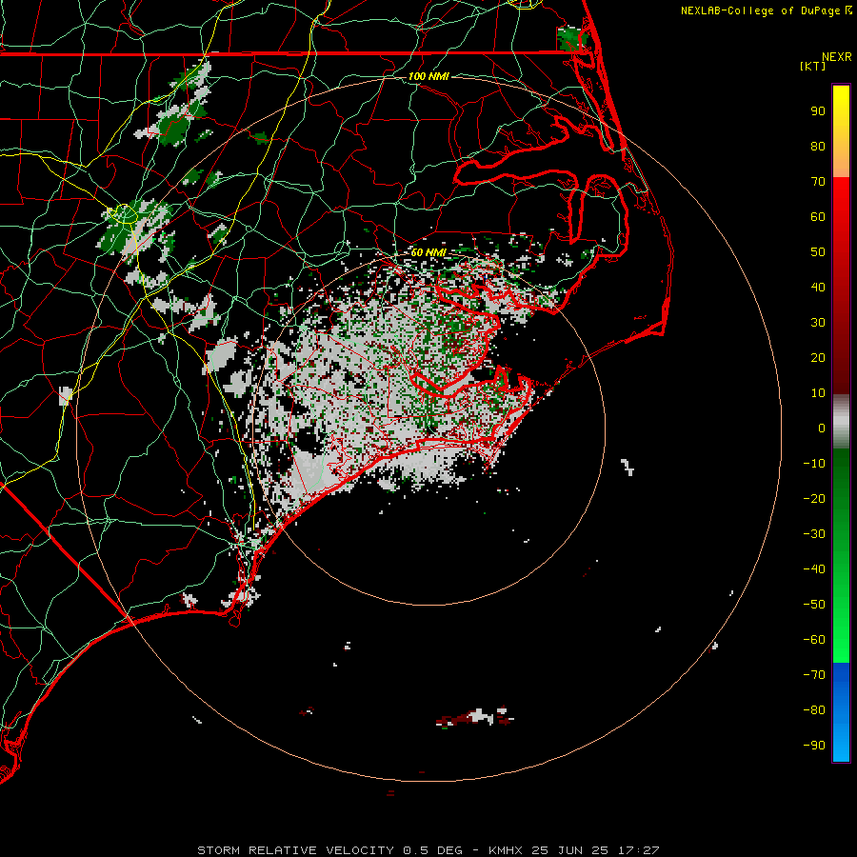Viewport: 857px width, 857px height.
Task: Click the -10 value on the velocity scale
Action: tap(814, 464)
